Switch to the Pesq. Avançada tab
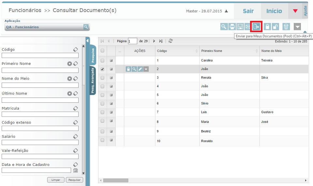The height and width of the screenshot is (186, 313). point(93,80)
